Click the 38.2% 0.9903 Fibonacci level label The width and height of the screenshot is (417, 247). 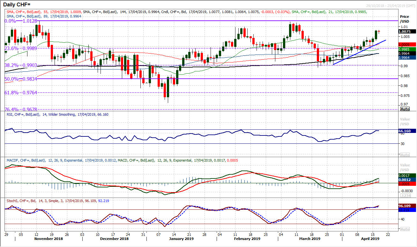(21, 65)
